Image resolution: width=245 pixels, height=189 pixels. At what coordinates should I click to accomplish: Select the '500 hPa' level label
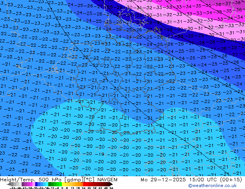point(51,180)
